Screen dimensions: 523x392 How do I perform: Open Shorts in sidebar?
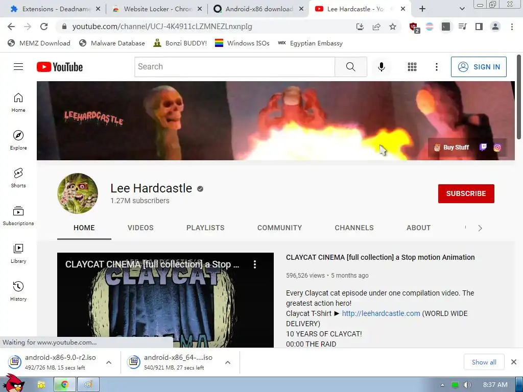18,178
